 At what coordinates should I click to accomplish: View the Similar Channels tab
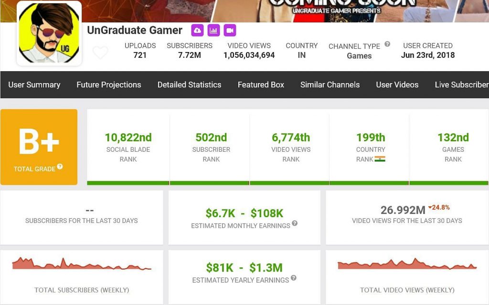[330, 84]
